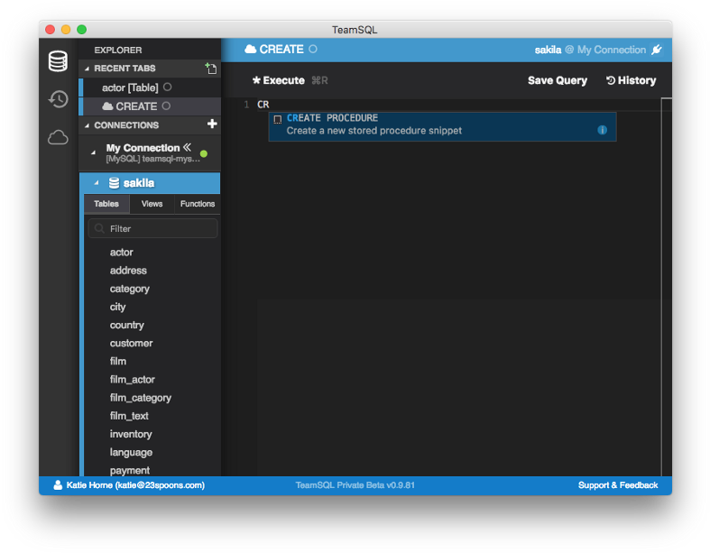Image resolution: width=710 pixels, height=553 pixels.
Task: Click the double chevron beside My Connection
Action: [x=187, y=147]
